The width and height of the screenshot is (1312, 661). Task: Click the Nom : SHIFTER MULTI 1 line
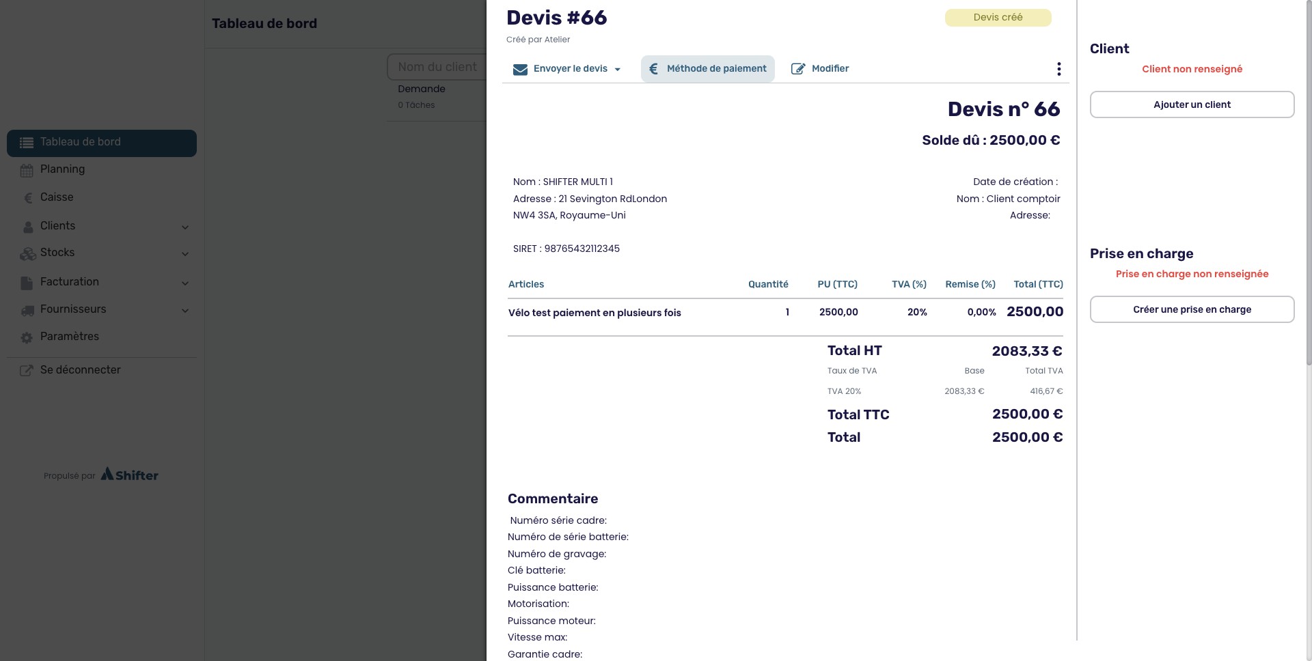(x=563, y=182)
